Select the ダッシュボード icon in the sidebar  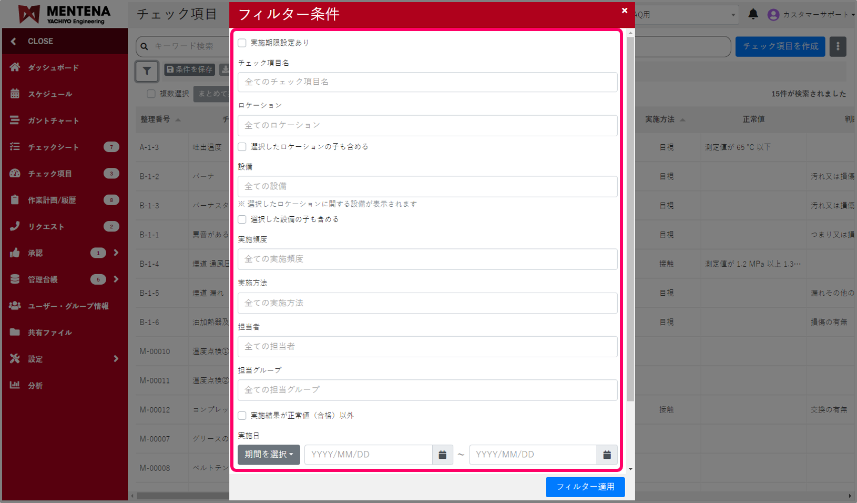point(14,67)
